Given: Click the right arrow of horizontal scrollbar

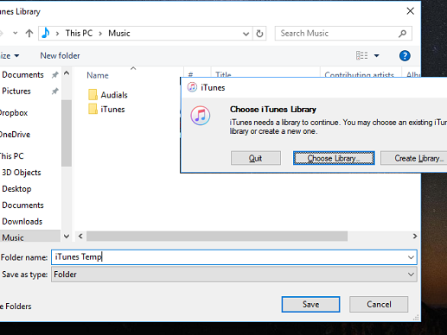Looking at the screenshot, I should 415,236.
